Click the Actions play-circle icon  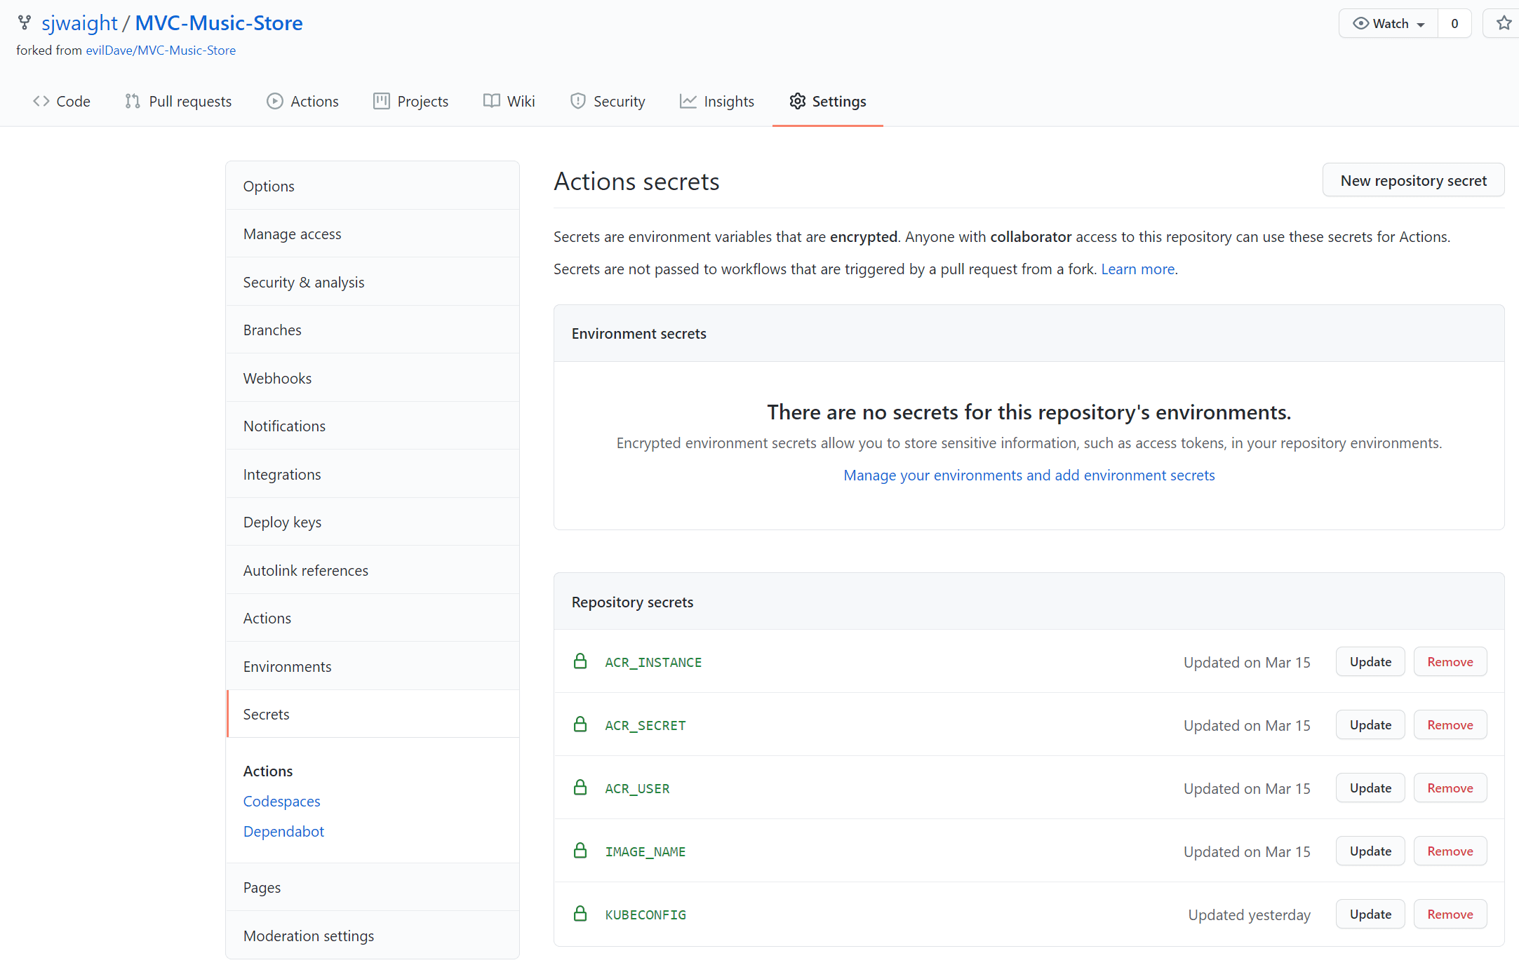coord(274,101)
